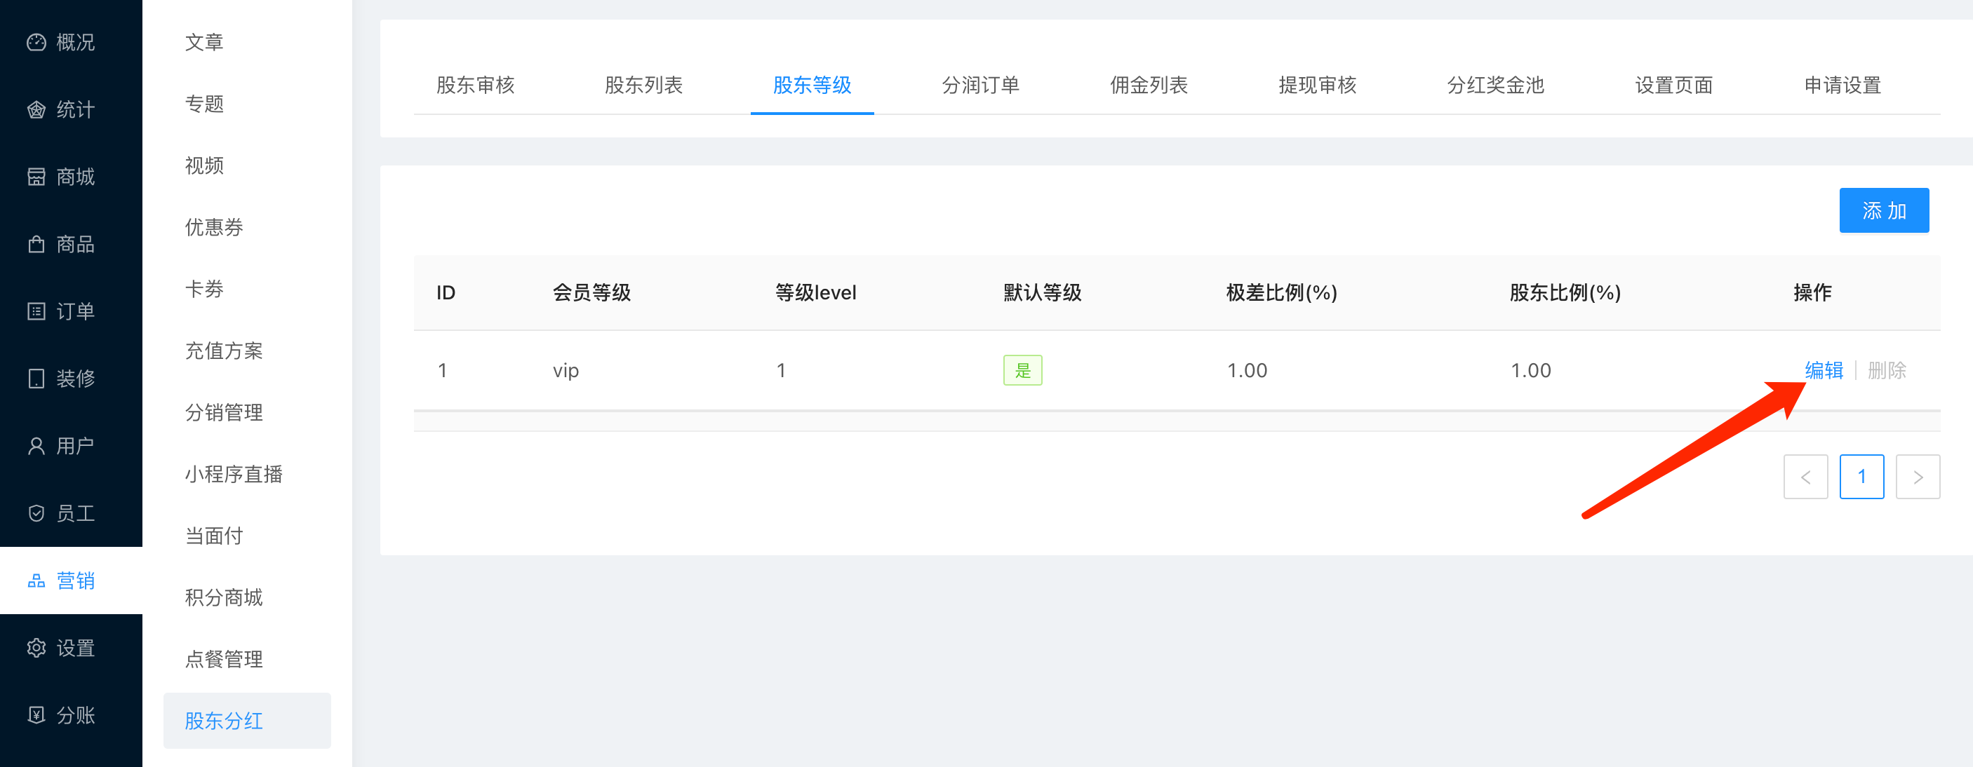Select 股东分红 submenu item
This screenshot has height=767, width=1973.
pyautogui.click(x=247, y=720)
